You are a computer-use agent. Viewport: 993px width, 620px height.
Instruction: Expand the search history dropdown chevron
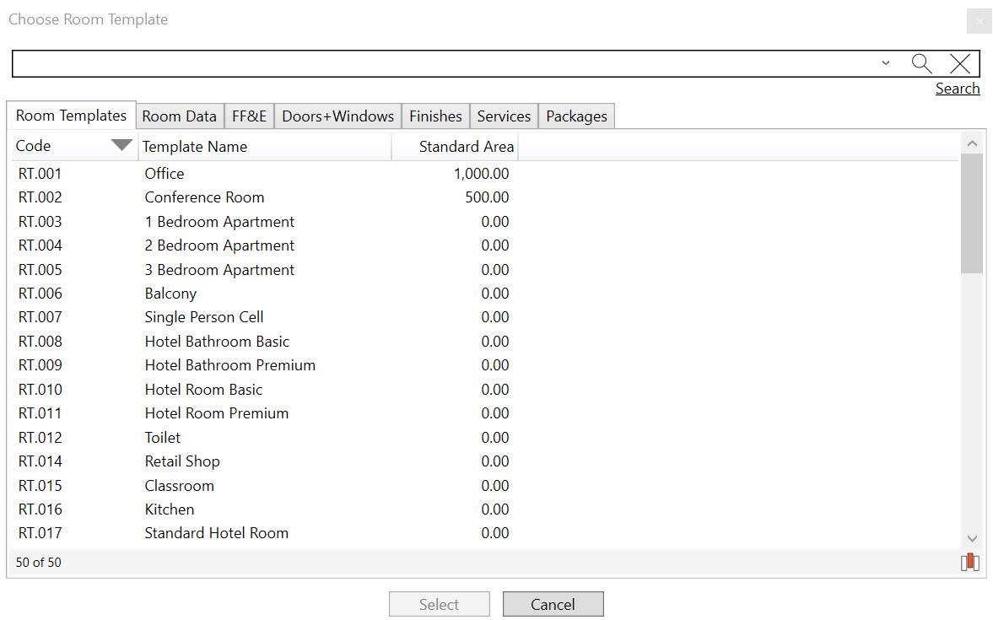click(x=885, y=63)
